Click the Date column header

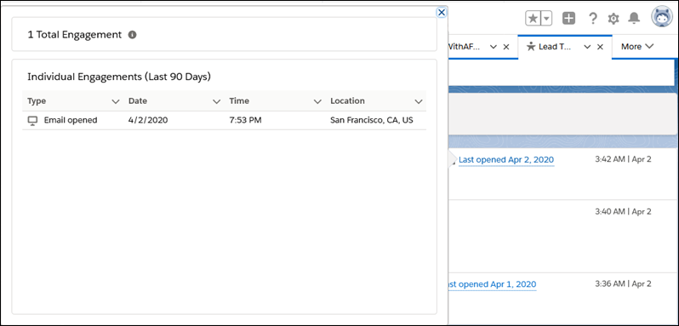click(138, 101)
